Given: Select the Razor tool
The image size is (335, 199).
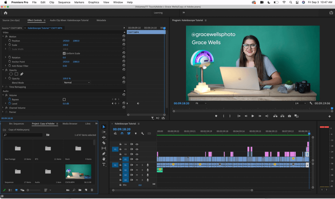Looking at the screenshot, I should [x=104, y=143].
